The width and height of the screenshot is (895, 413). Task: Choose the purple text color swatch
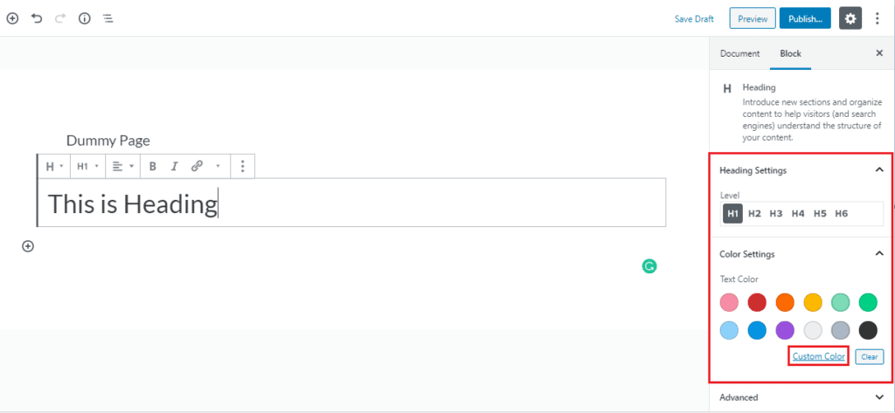785,330
